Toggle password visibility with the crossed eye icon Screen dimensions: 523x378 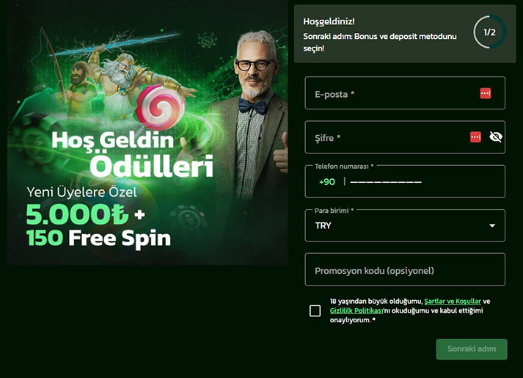coord(496,137)
